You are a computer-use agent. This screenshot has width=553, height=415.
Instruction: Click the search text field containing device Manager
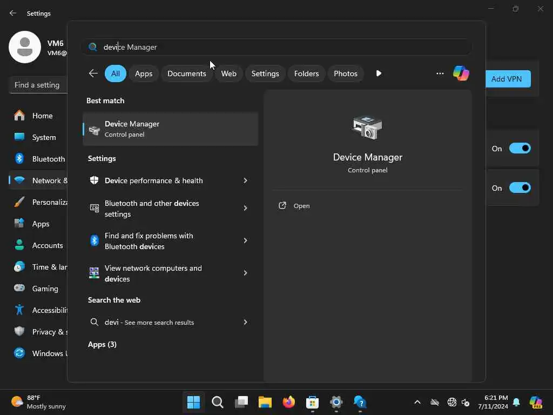pyautogui.click(x=276, y=47)
